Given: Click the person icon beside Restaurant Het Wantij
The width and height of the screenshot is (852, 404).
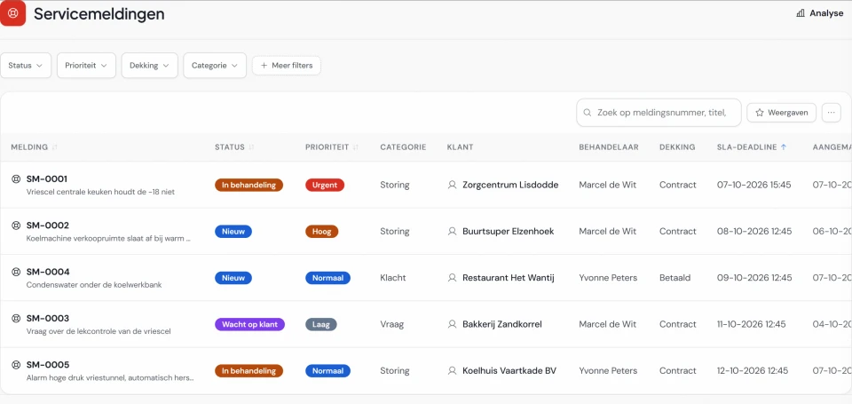Looking at the screenshot, I should pyautogui.click(x=452, y=278).
